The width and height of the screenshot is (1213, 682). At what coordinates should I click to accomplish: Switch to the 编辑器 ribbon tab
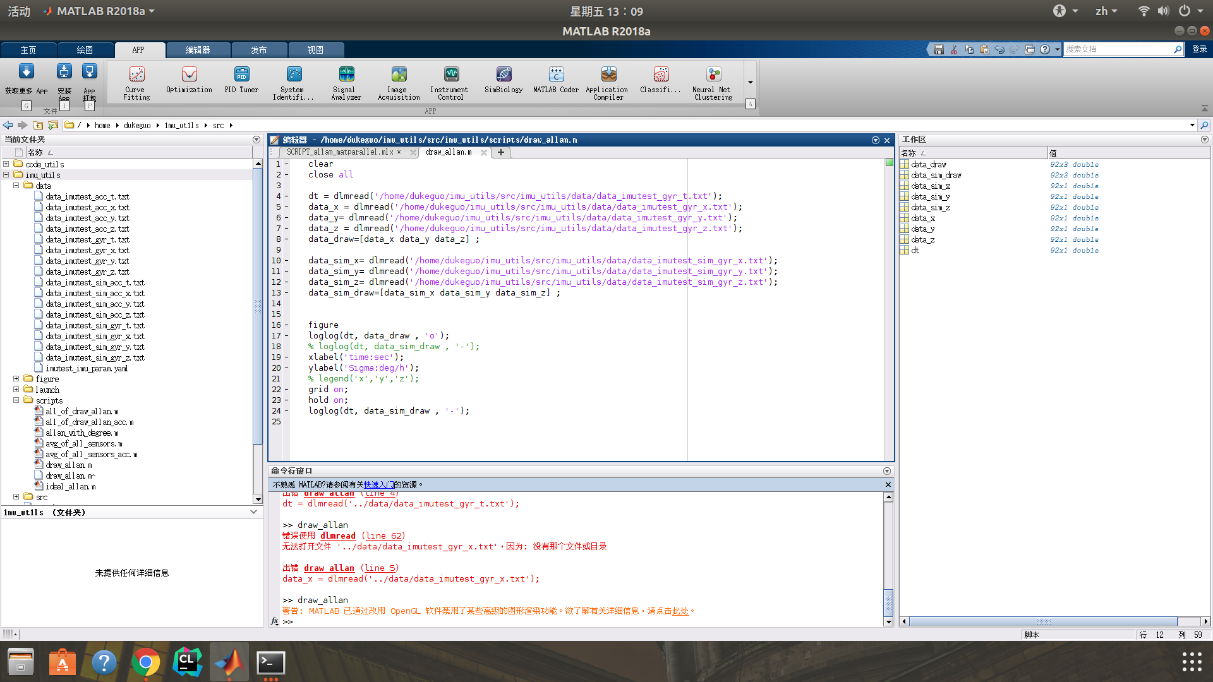pyautogui.click(x=198, y=50)
